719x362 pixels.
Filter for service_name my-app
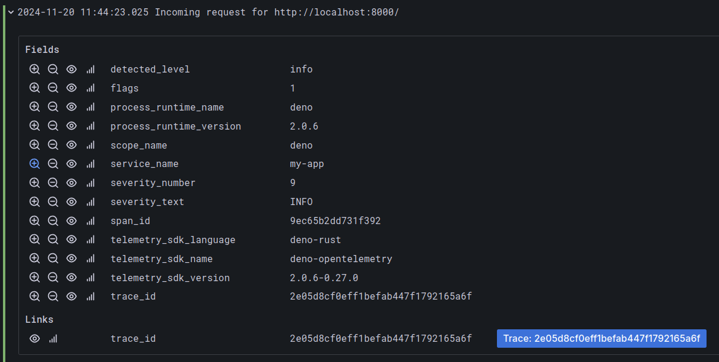point(34,163)
